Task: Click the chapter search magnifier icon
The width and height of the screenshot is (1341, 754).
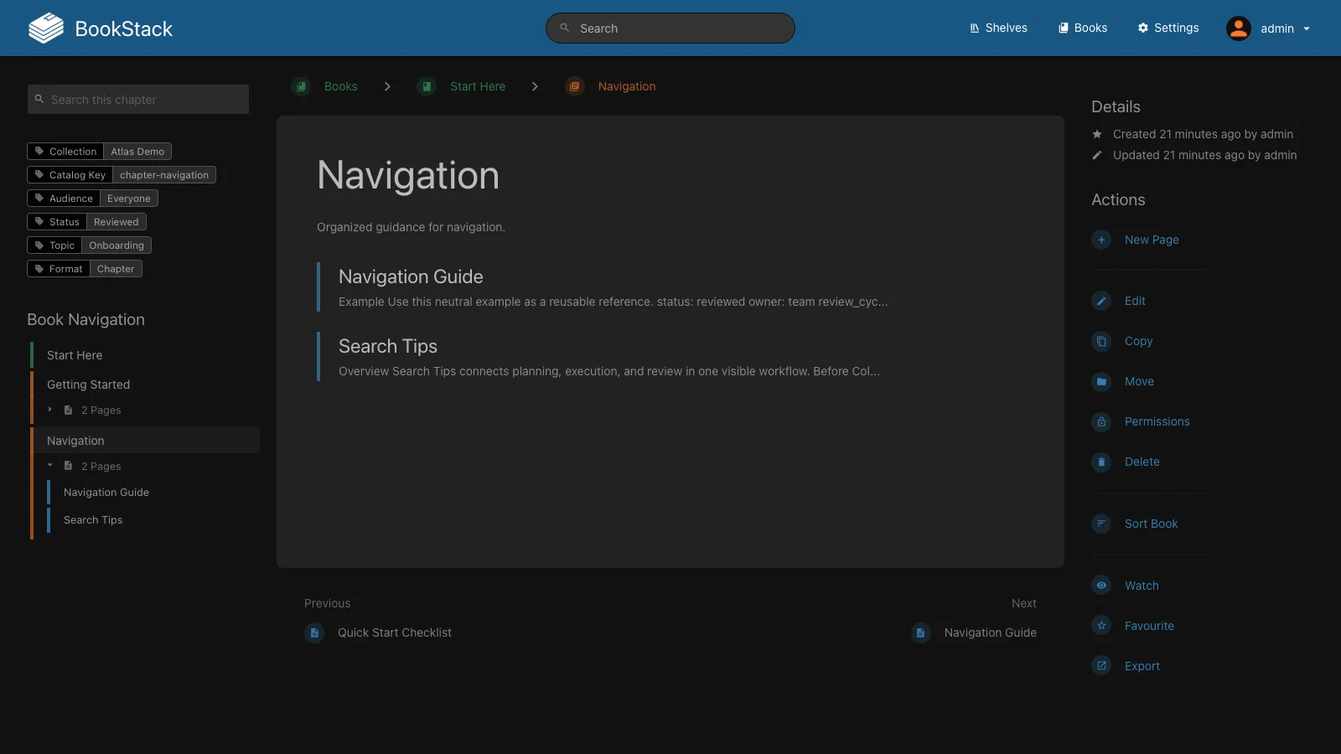Action: 39,99
